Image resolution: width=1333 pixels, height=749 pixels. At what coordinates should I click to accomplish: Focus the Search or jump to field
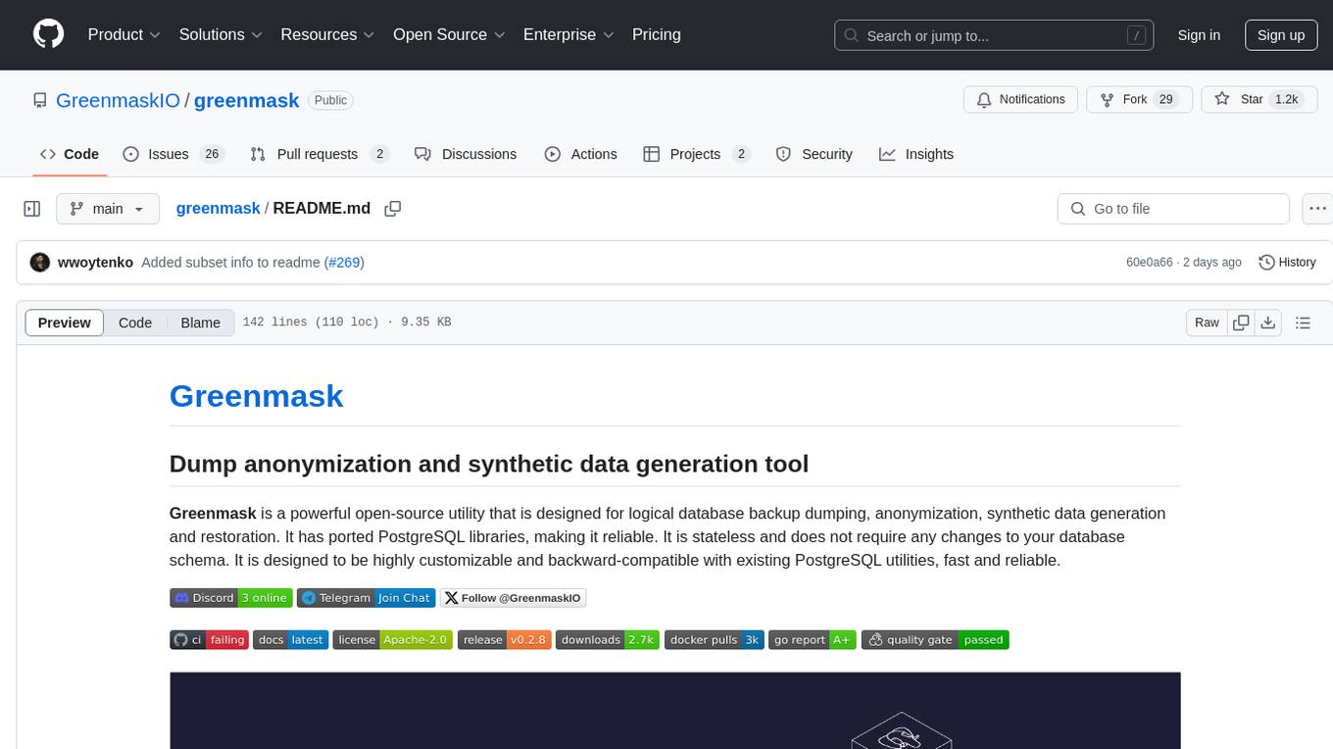(x=995, y=35)
